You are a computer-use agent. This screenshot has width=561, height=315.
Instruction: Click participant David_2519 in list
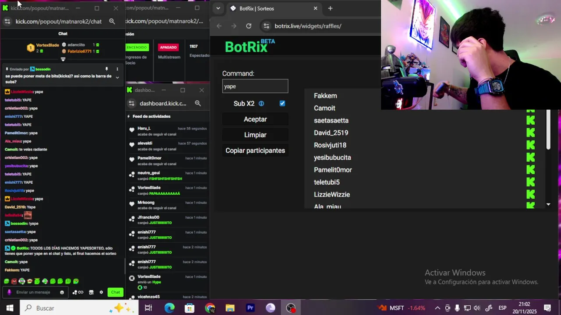tap(331, 133)
